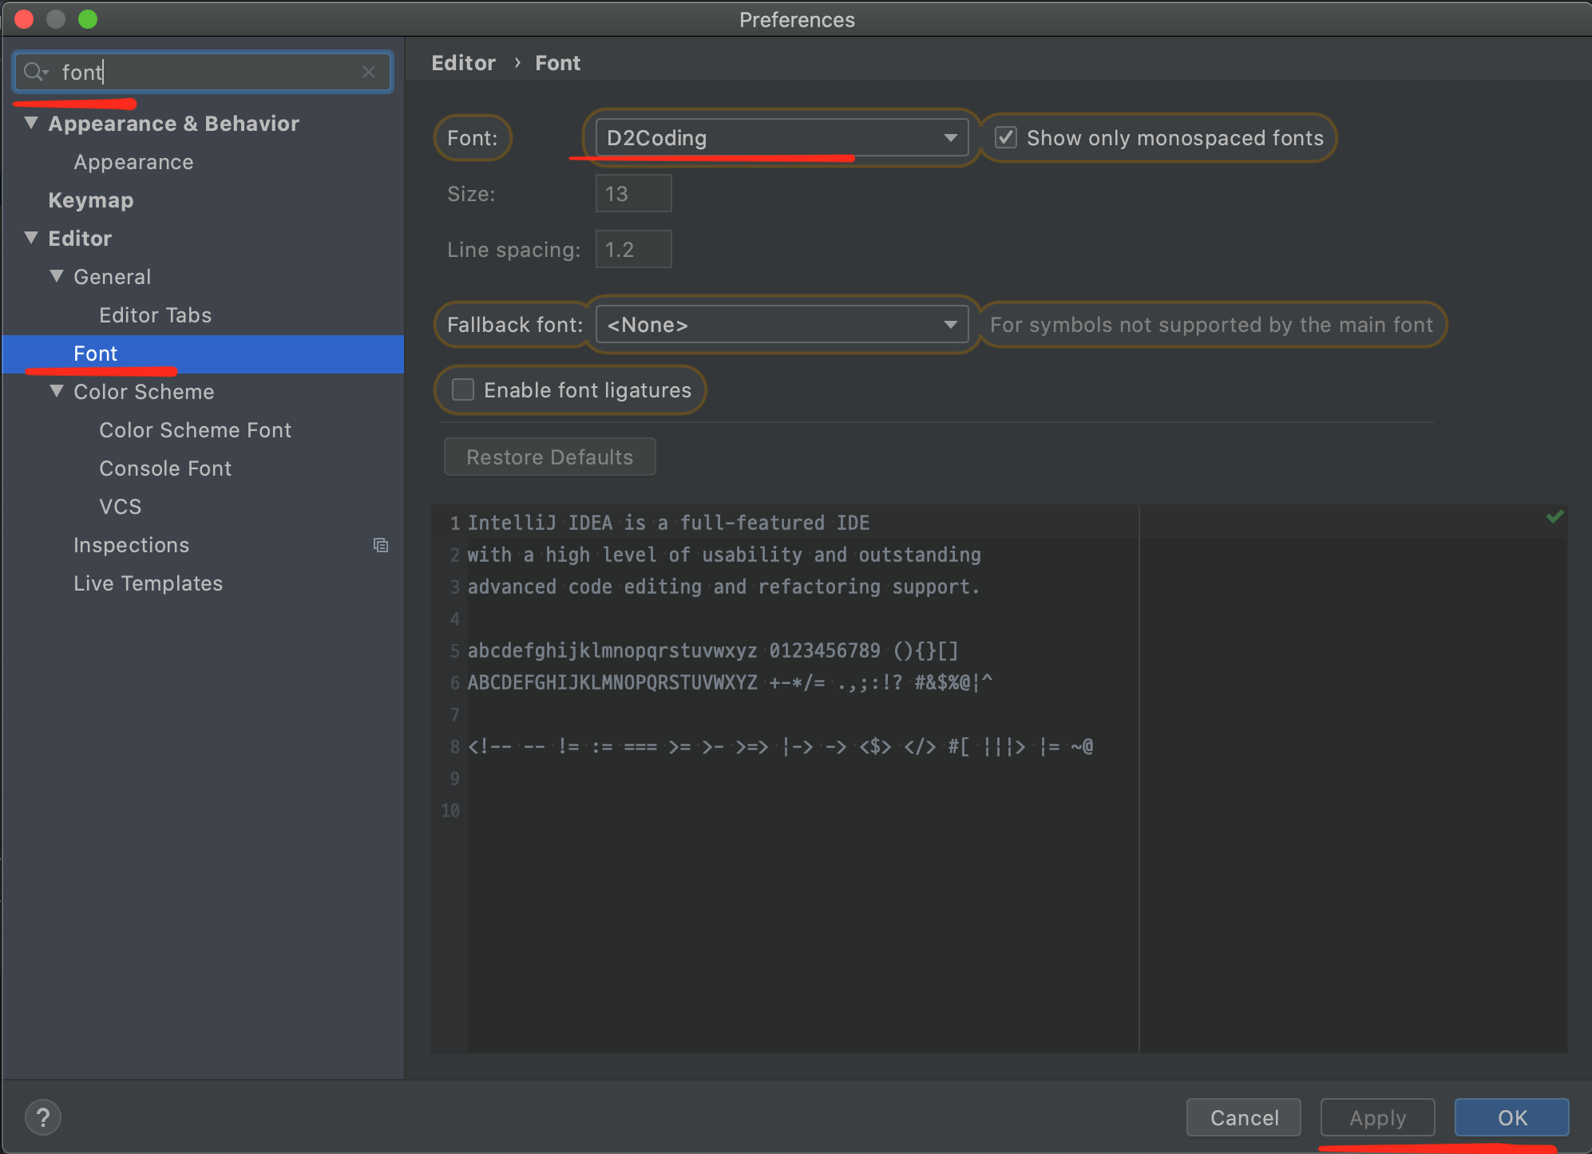Click the magnifier search history icon
This screenshot has width=1592, height=1154.
pos(35,72)
